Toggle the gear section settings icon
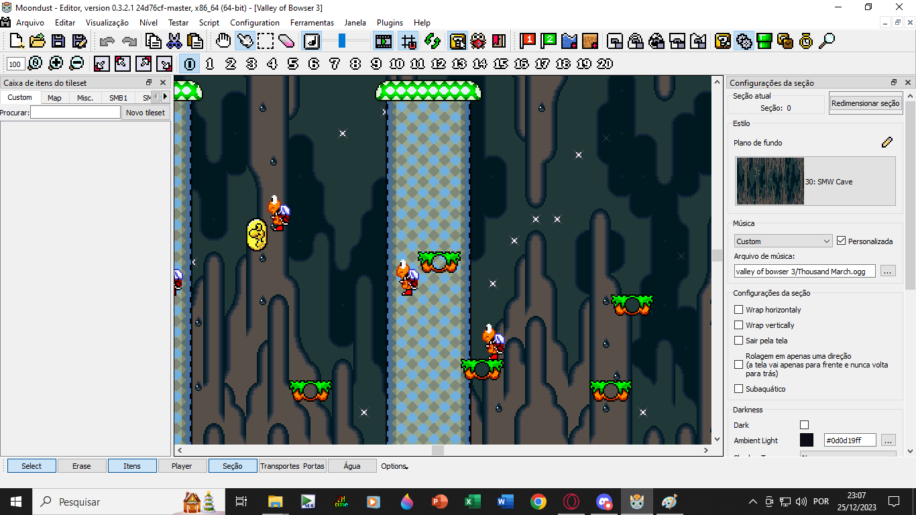 (744, 41)
